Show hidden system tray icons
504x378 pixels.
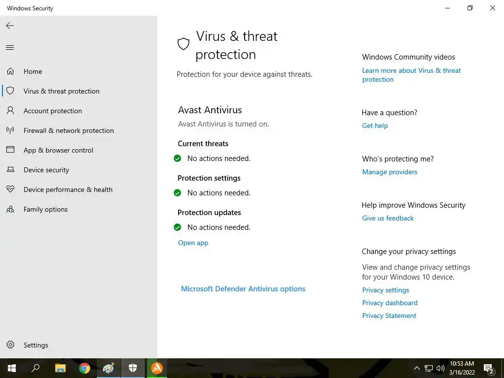416,368
